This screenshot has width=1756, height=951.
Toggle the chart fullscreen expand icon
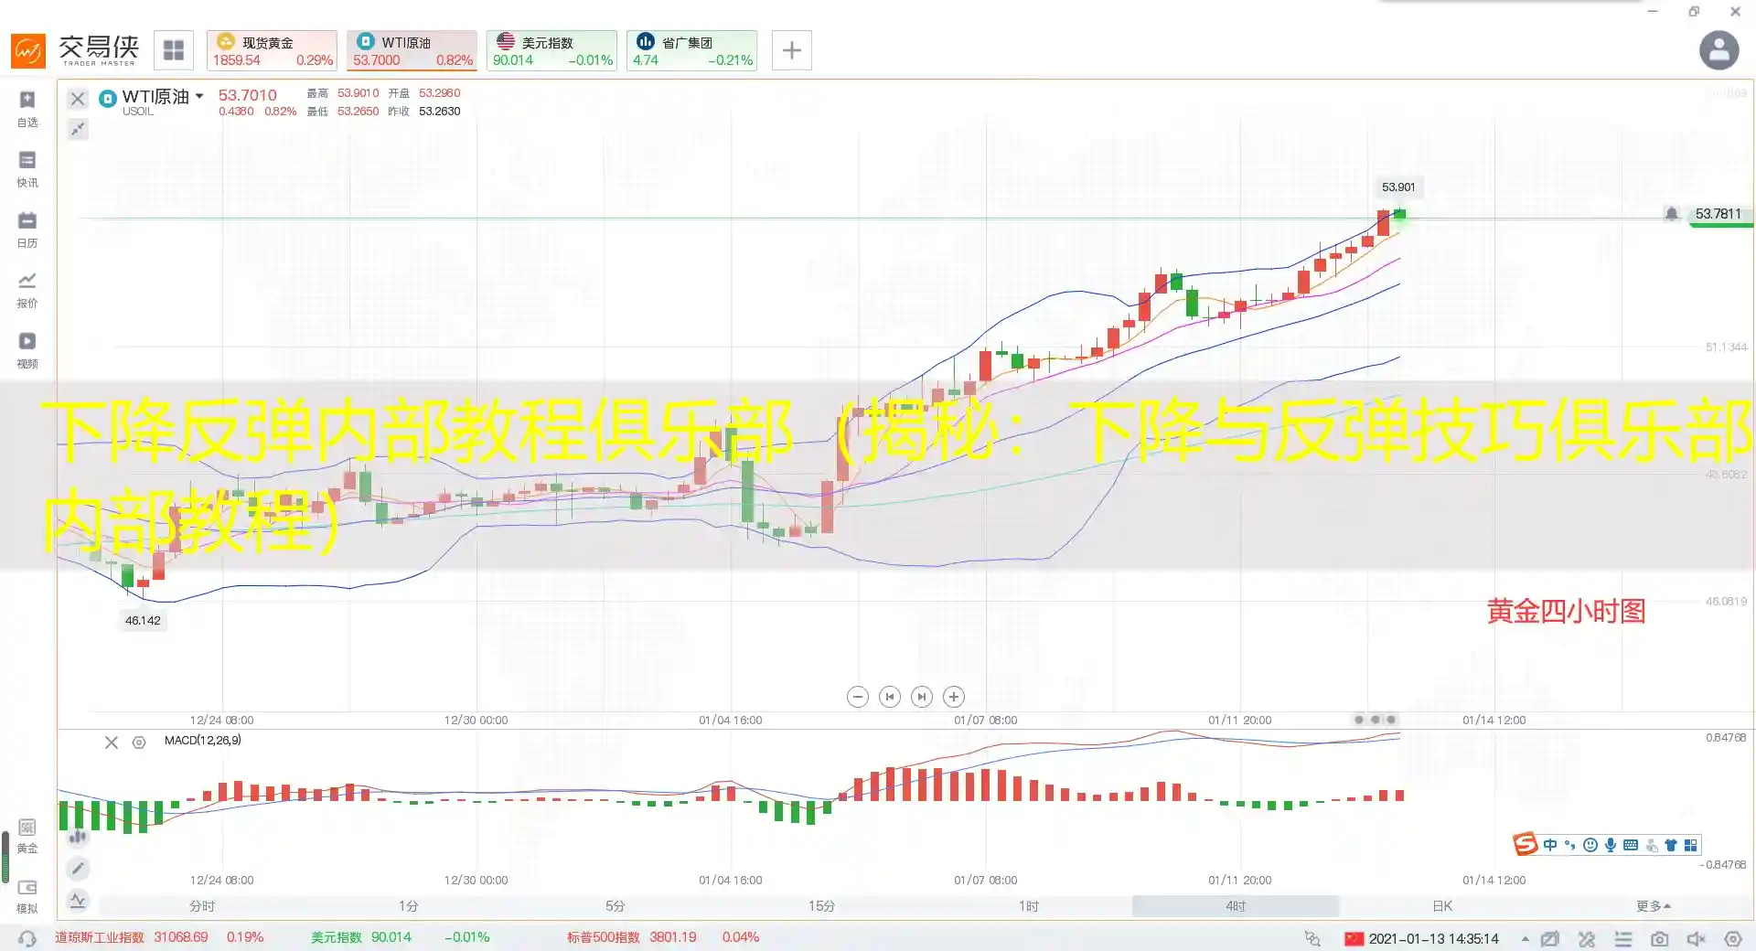coord(78,129)
